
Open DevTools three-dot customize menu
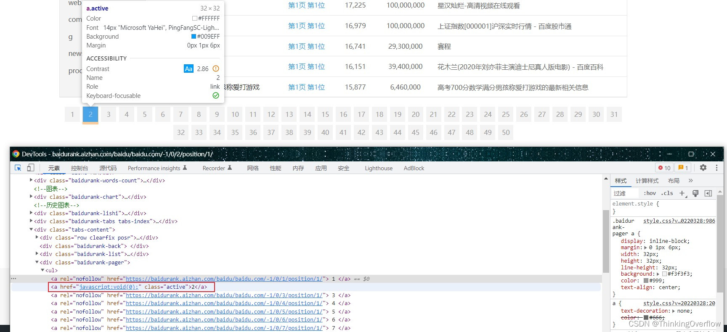(716, 168)
